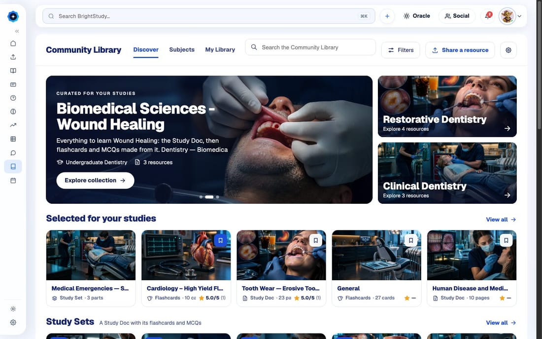Open the Filters panel
542x339 pixels.
(x=401, y=50)
